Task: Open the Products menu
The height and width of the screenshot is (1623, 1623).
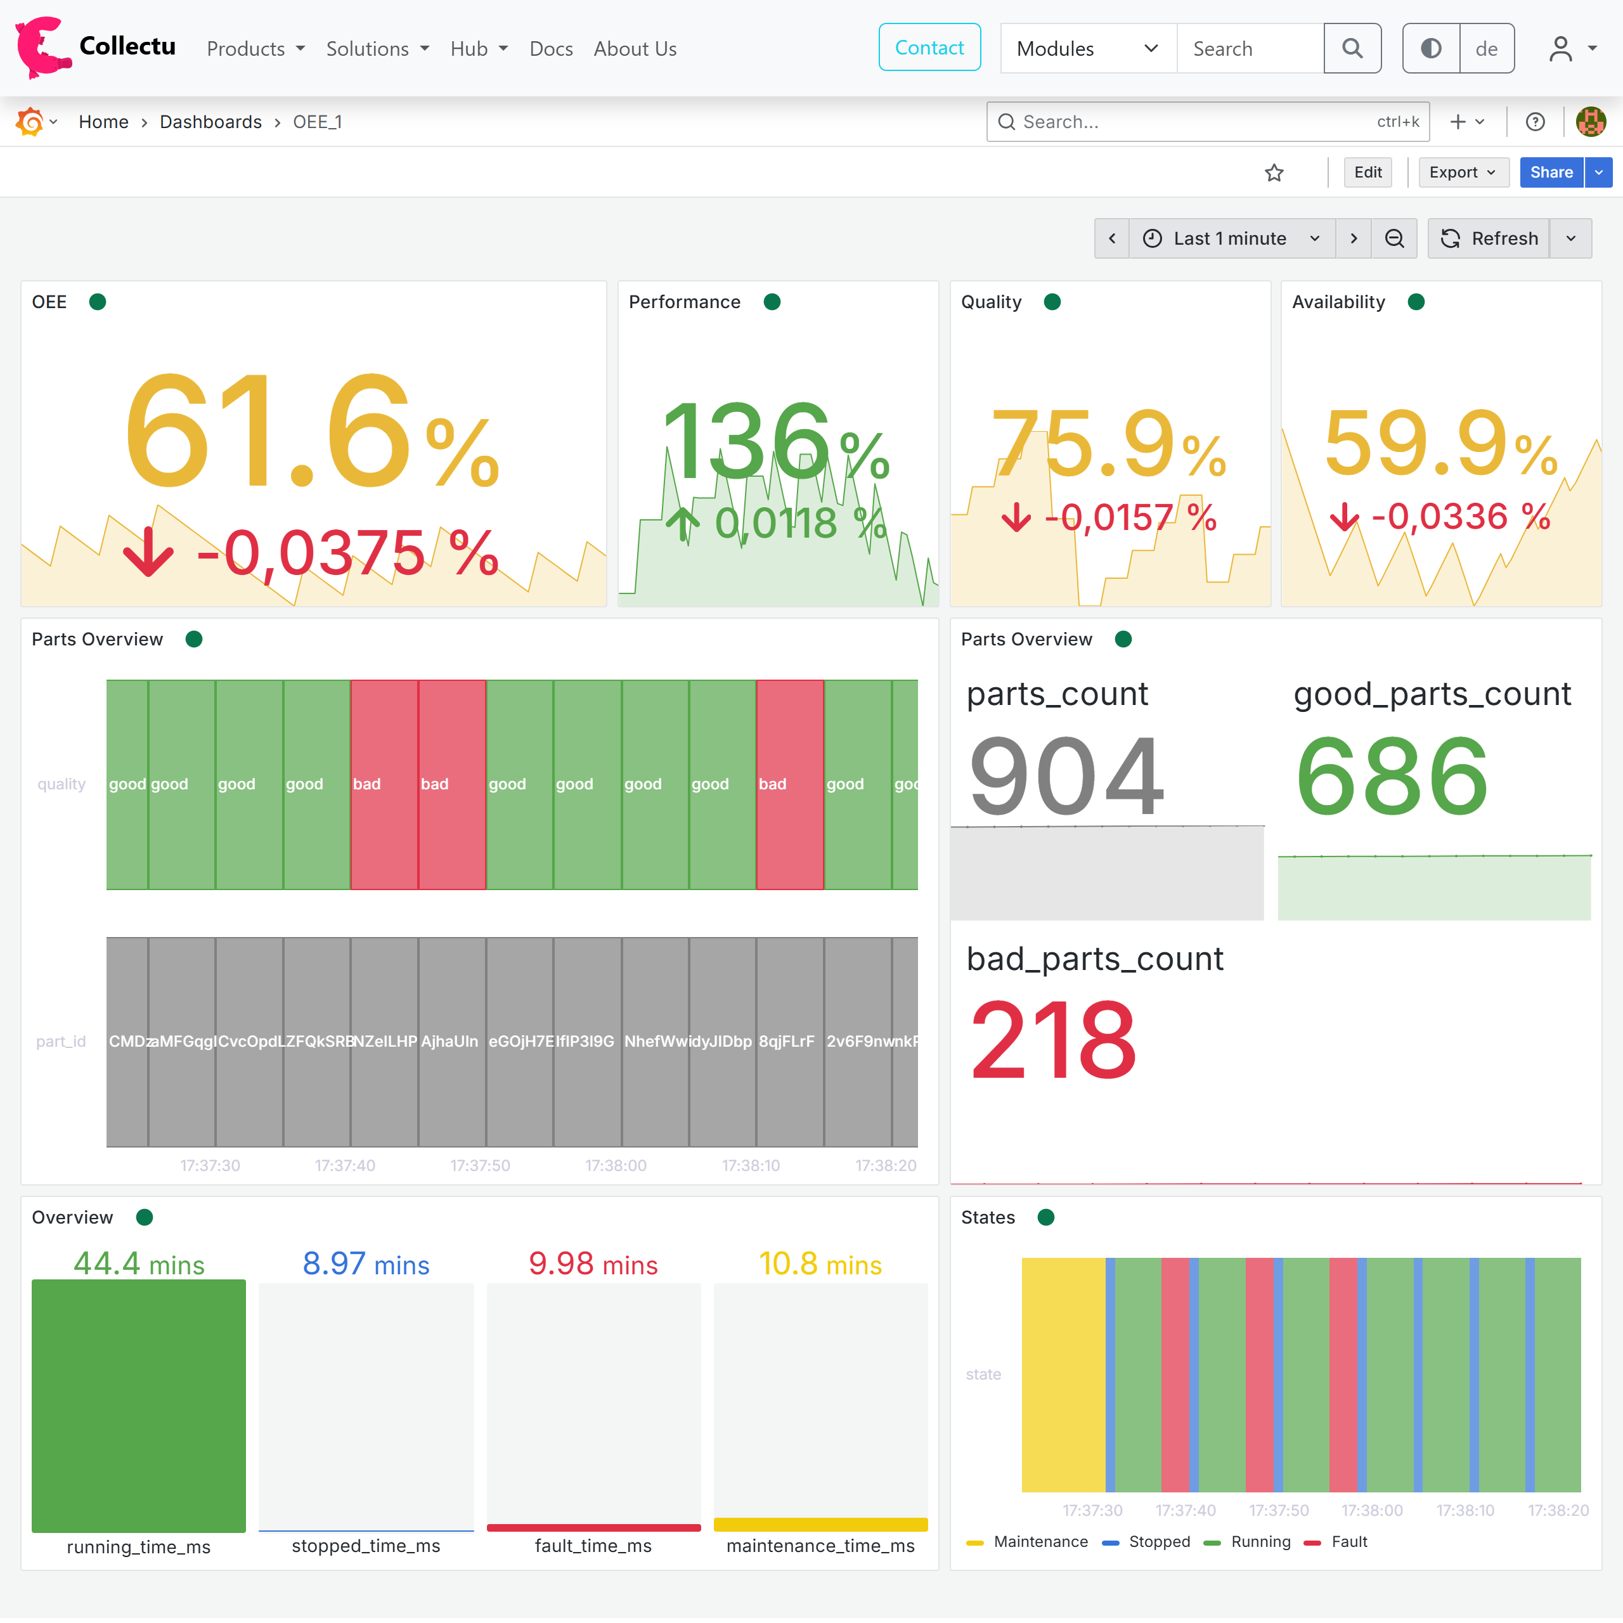Action: [255, 49]
